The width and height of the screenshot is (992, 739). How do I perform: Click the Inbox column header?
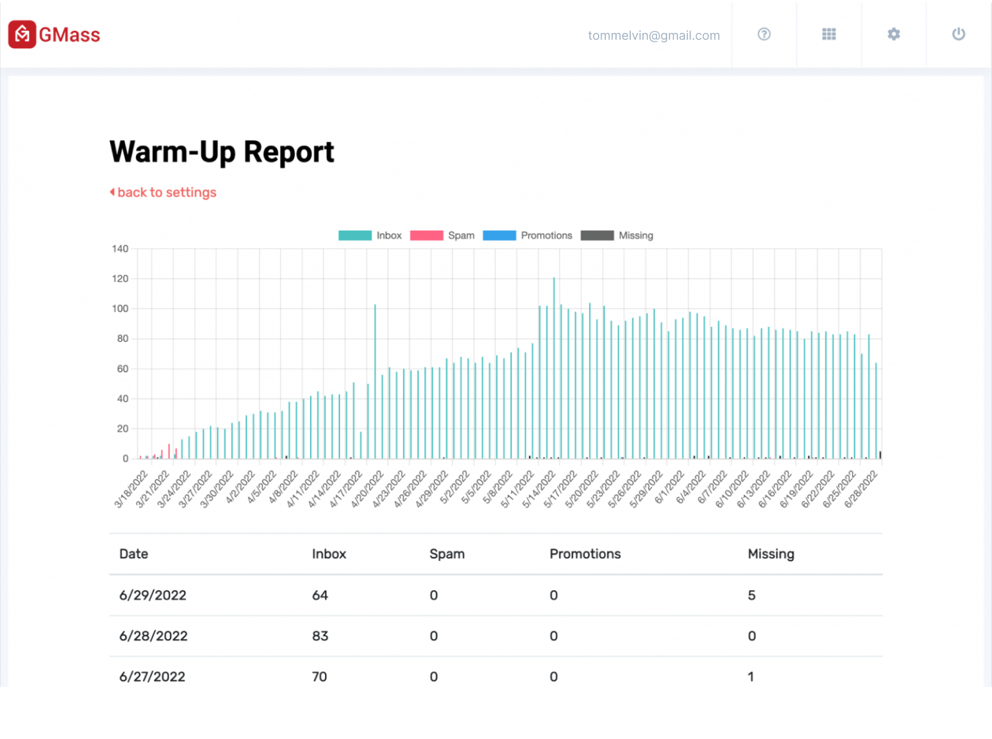pos(329,554)
